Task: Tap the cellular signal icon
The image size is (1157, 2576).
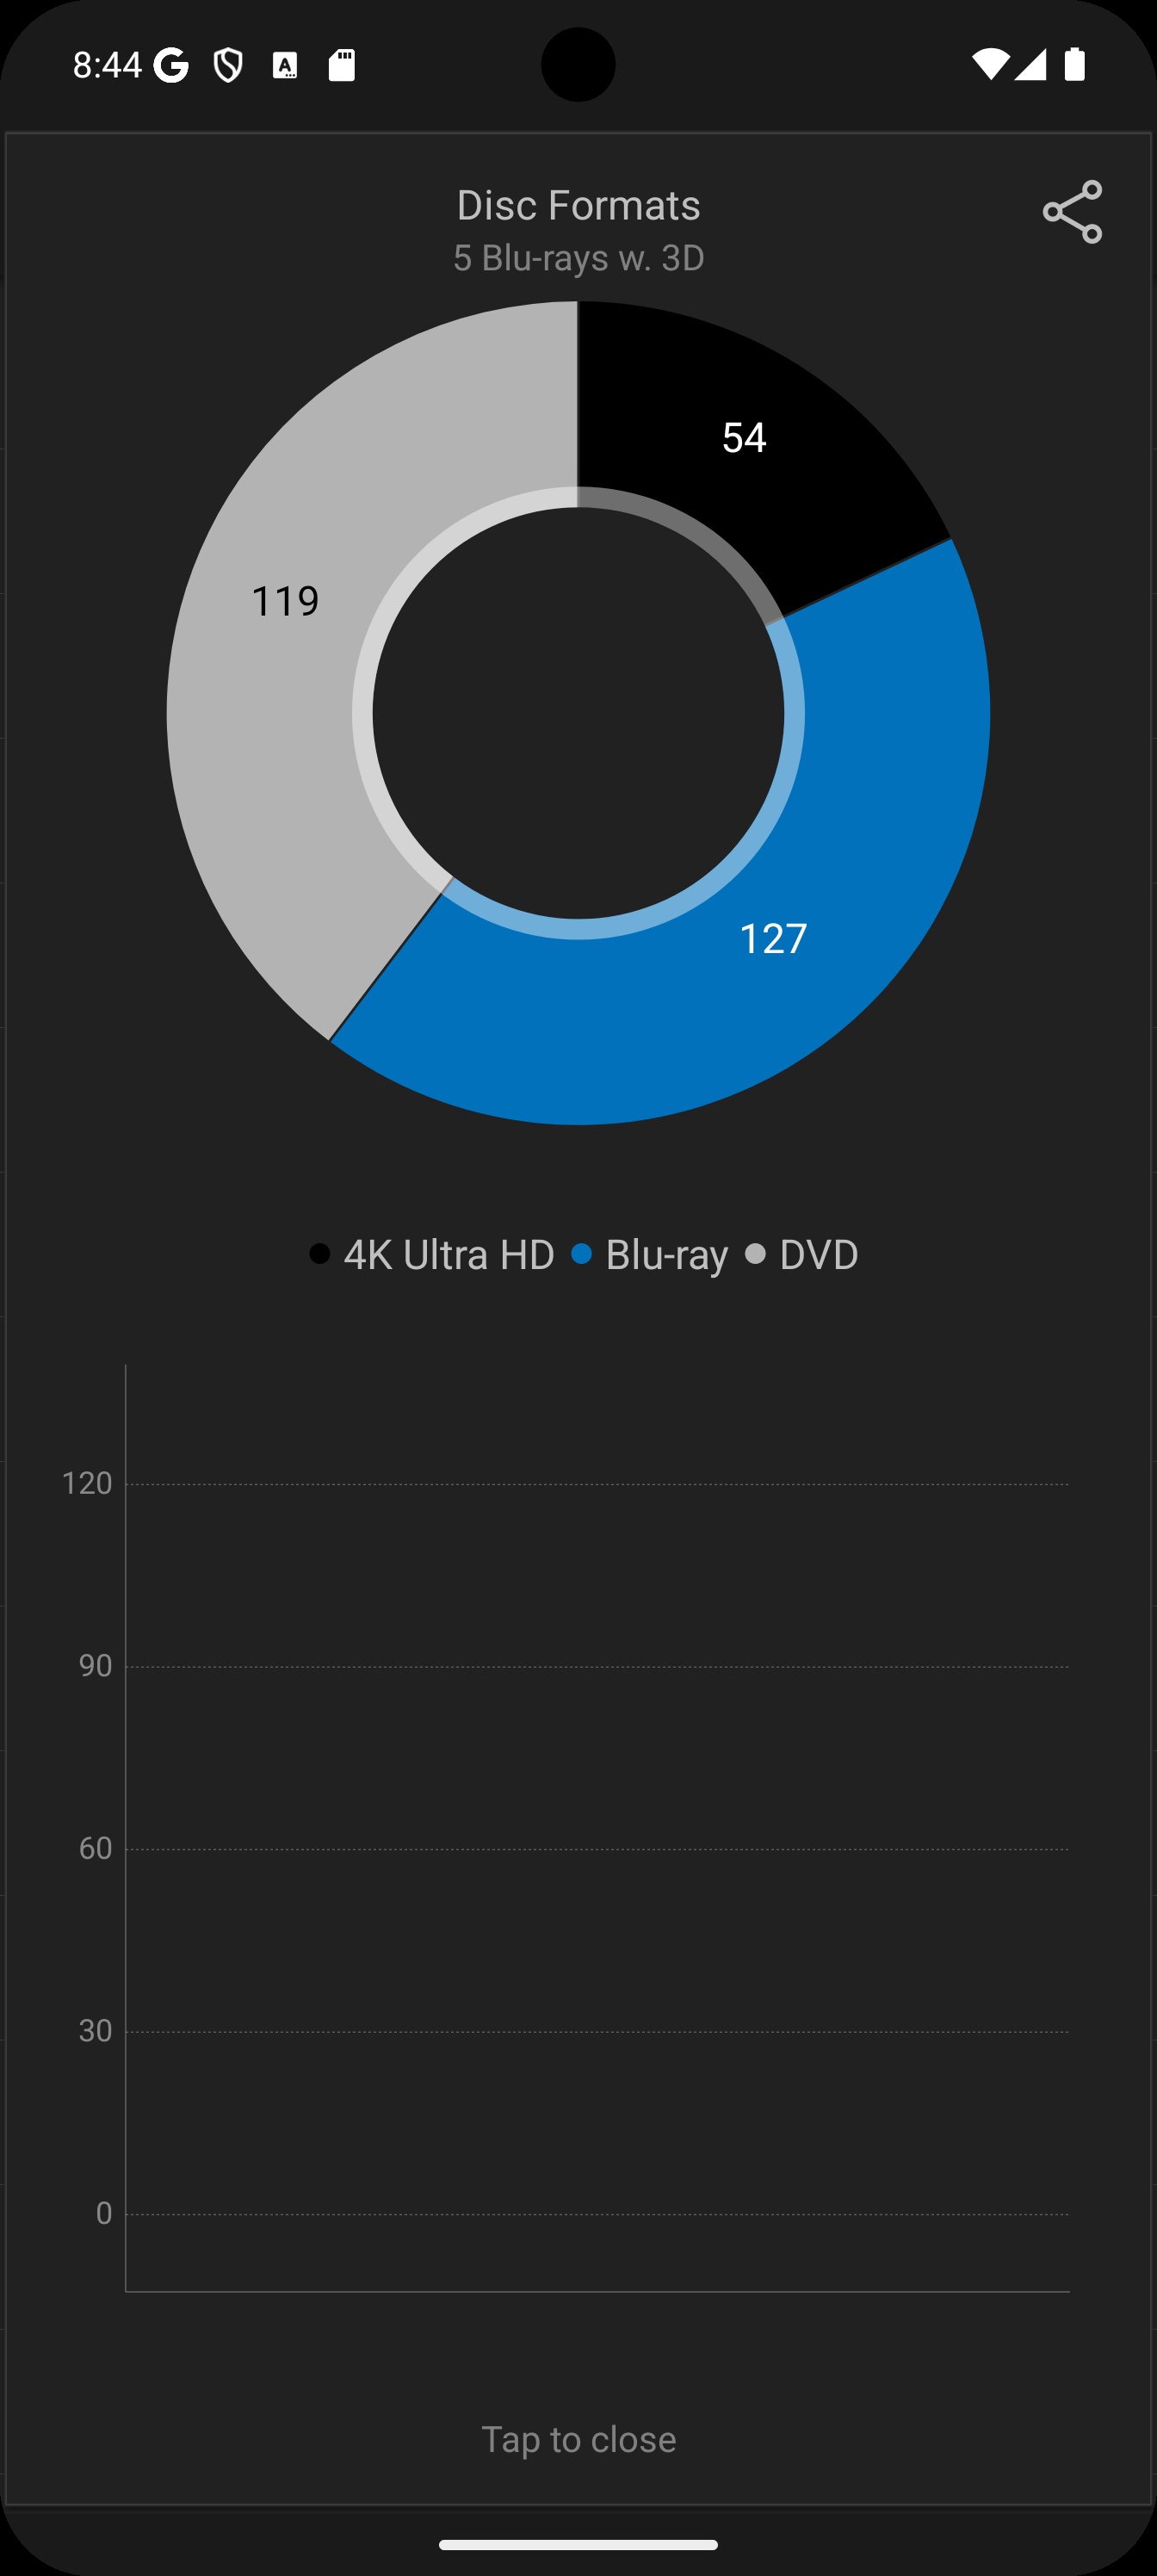Action: [x=1031, y=65]
